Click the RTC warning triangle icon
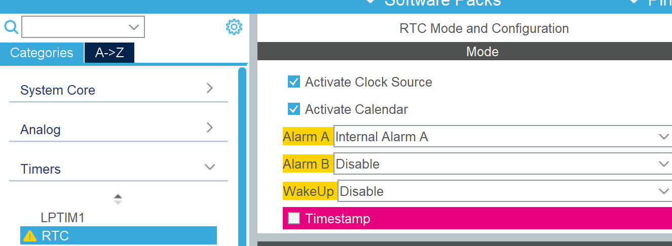This screenshot has width=672, height=246. point(30,236)
